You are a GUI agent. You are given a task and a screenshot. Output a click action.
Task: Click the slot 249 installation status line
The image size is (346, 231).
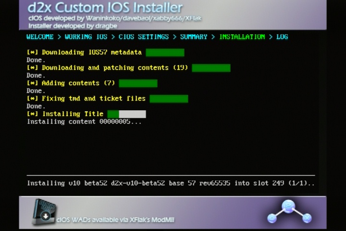(x=171, y=183)
